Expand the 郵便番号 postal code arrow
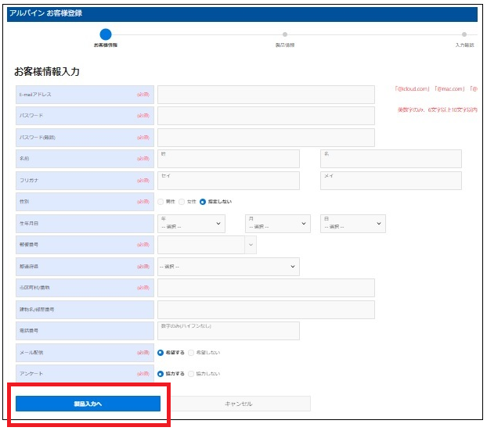487x431 pixels. (251, 245)
